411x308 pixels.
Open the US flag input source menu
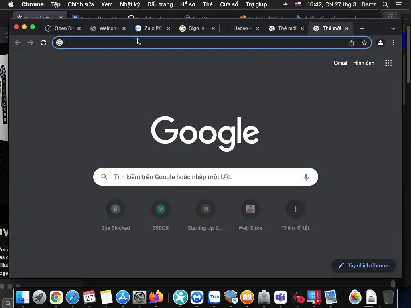click(298, 4)
